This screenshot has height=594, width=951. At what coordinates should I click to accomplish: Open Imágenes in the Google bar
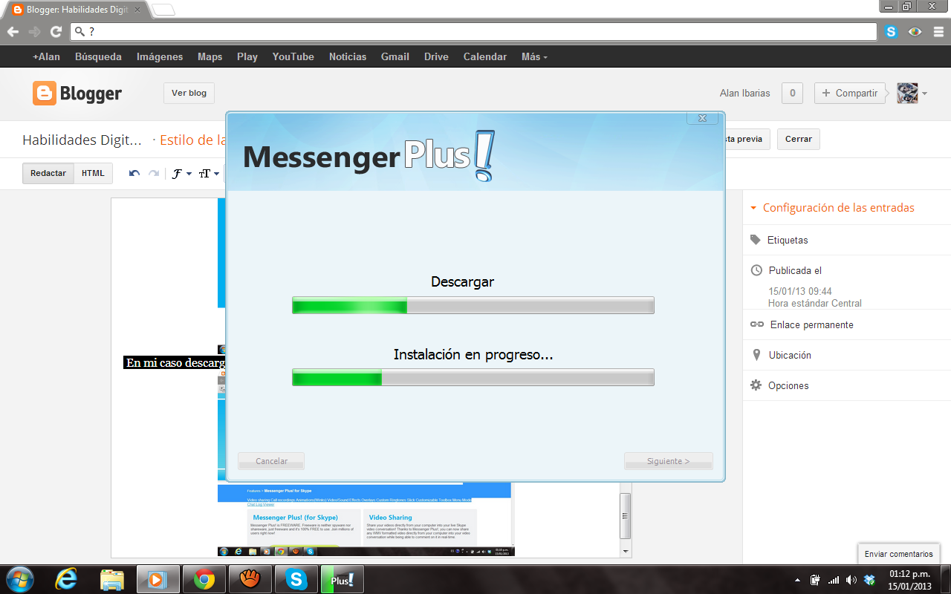[160, 56]
